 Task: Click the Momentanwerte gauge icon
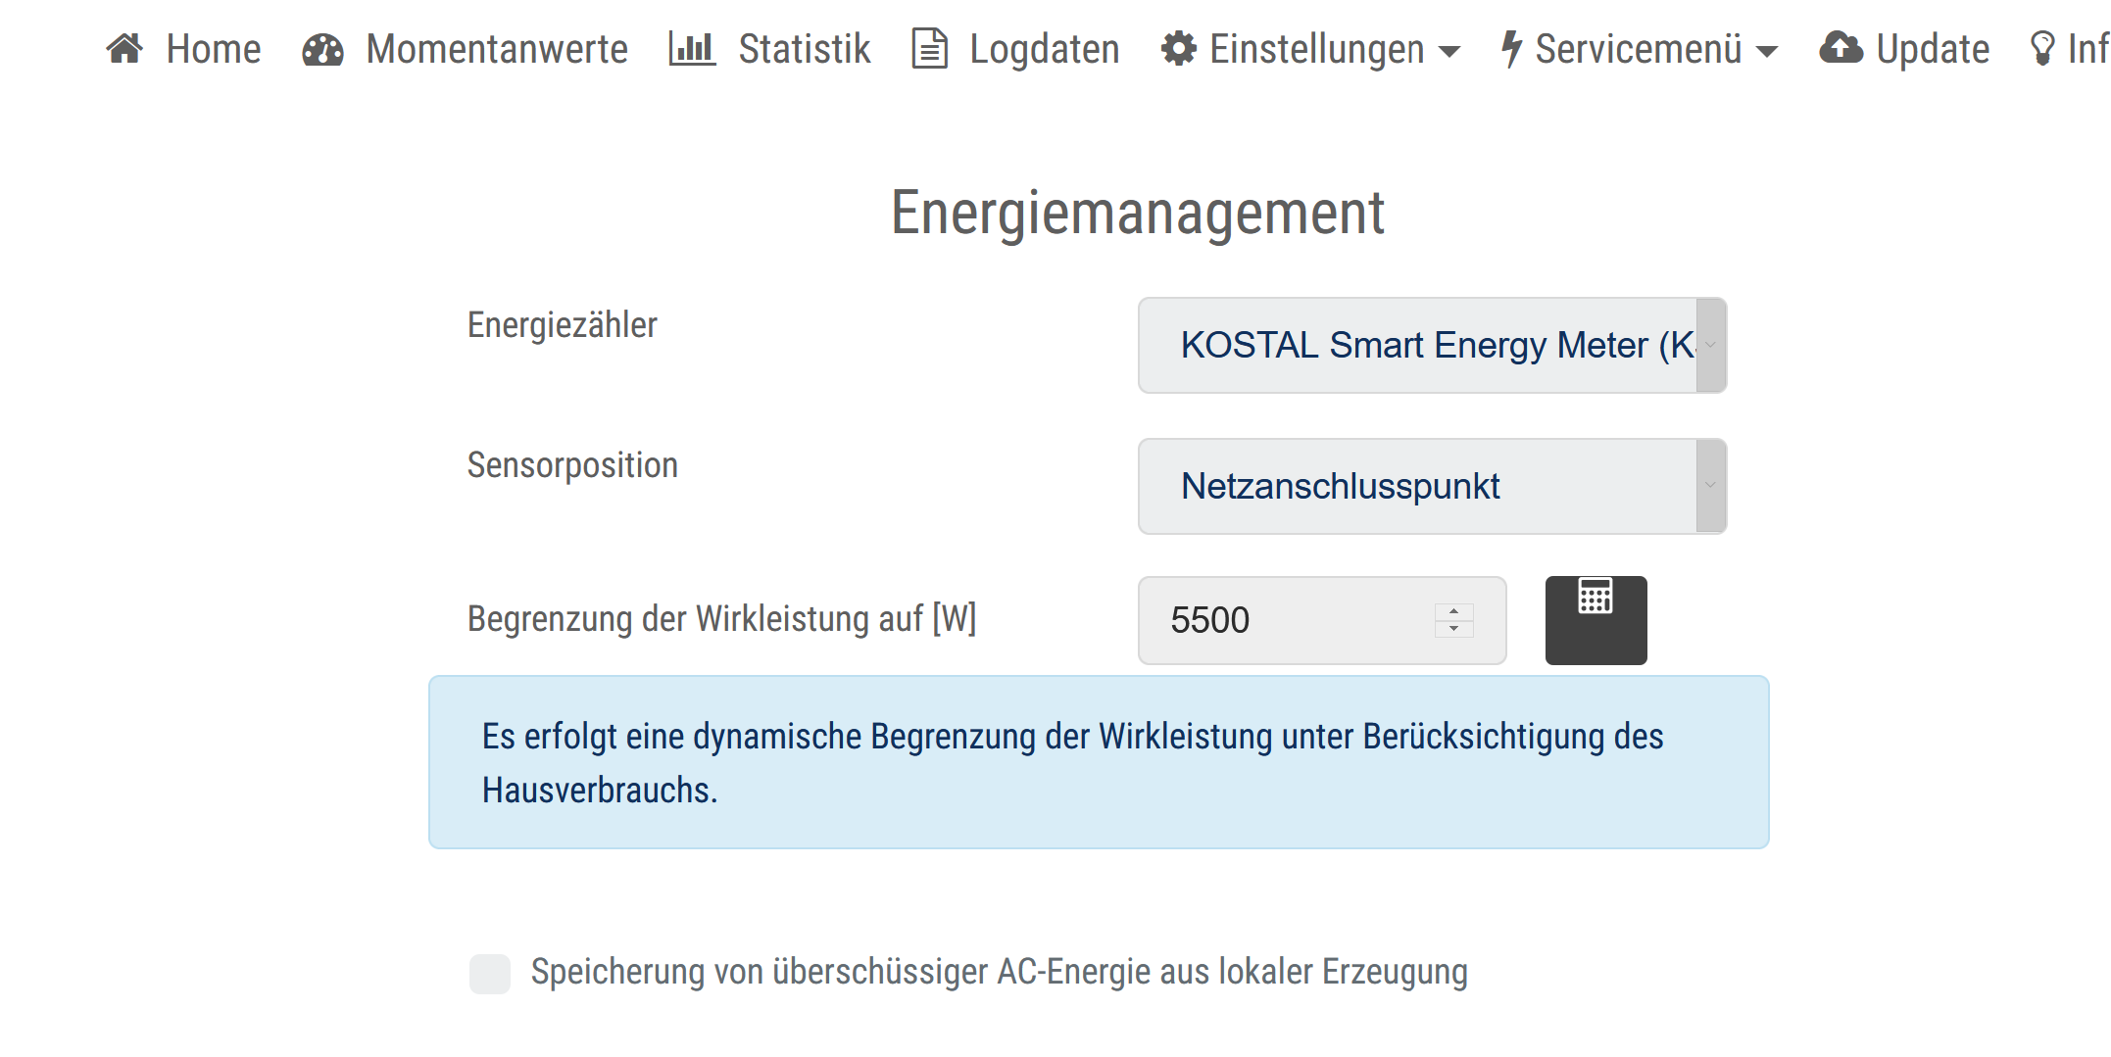(322, 49)
